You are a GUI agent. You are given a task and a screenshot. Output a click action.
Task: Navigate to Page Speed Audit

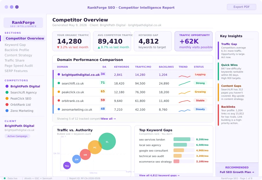coord(19,66)
